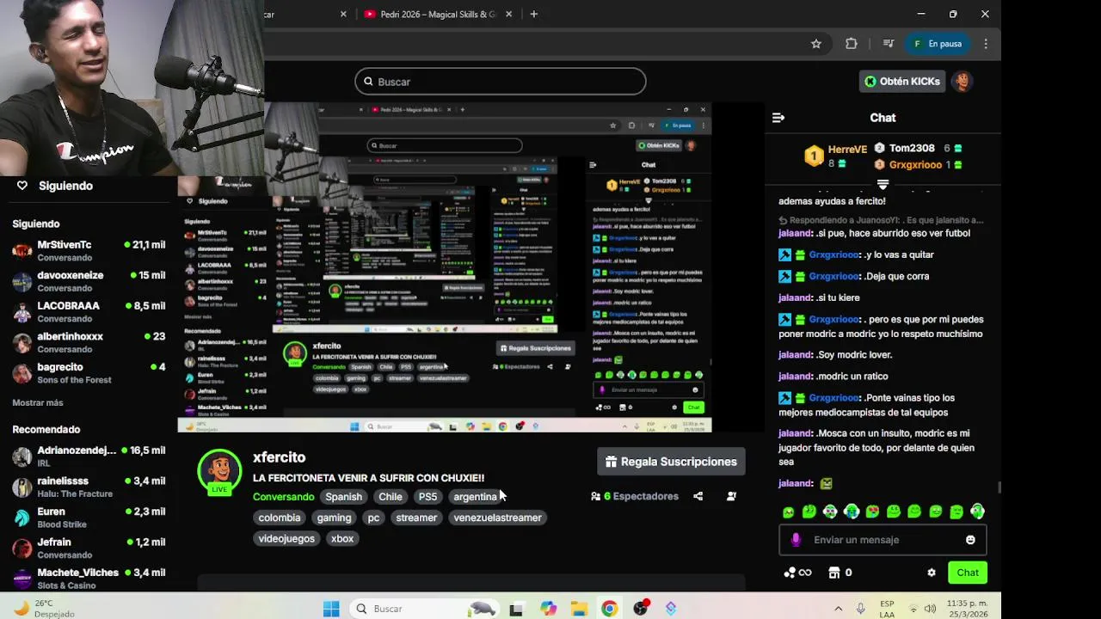The width and height of the screenshot is (1101, 619).
Task: Collapse the chat panel with arrow icon
Action: click(778, 118)
